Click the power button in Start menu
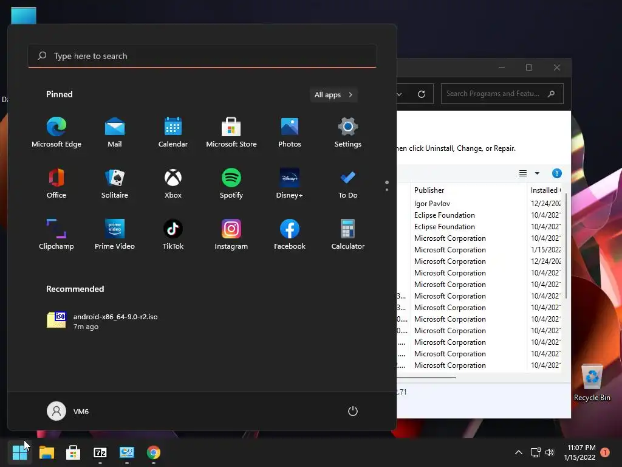Viewport: 622px width, 467px height. [353, 411]
